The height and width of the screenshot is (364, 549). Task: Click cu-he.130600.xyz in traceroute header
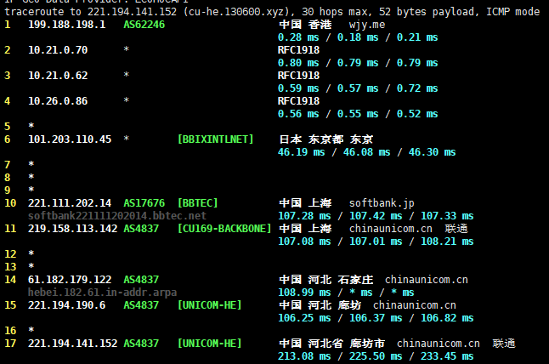[x=236, y=12]
